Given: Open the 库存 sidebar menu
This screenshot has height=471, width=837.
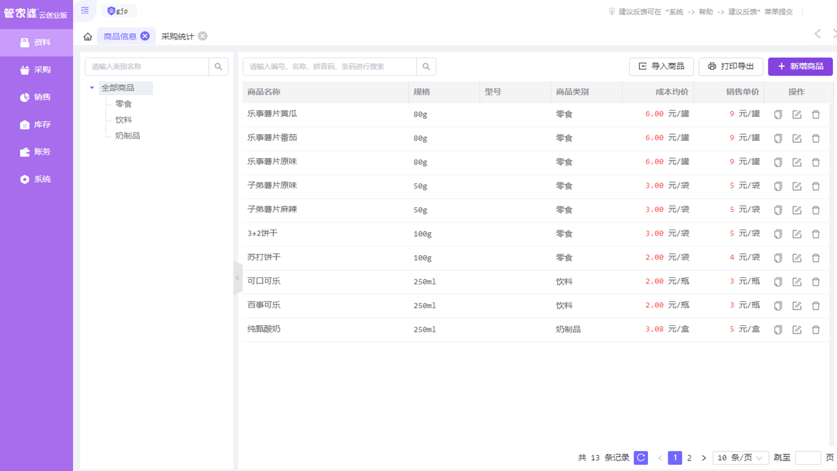Looking at the screenshot, I should tap(36, 124).
